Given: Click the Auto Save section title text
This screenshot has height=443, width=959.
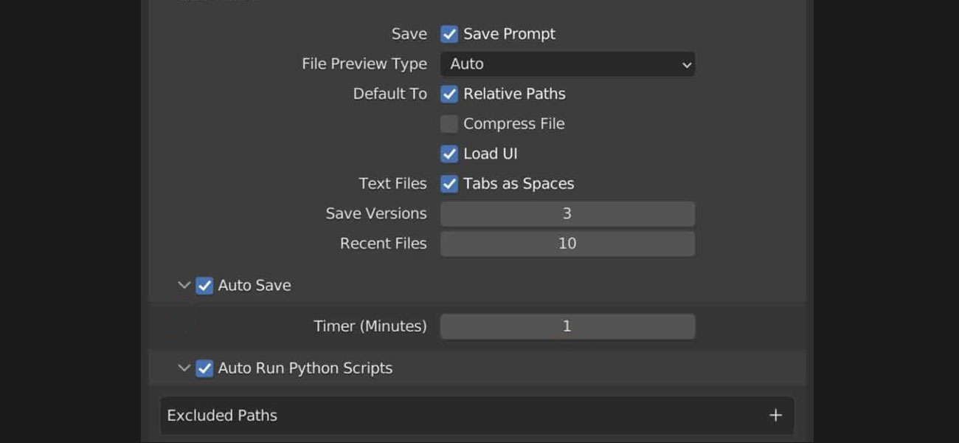Looking at the screenshot, I should (255, 286).
